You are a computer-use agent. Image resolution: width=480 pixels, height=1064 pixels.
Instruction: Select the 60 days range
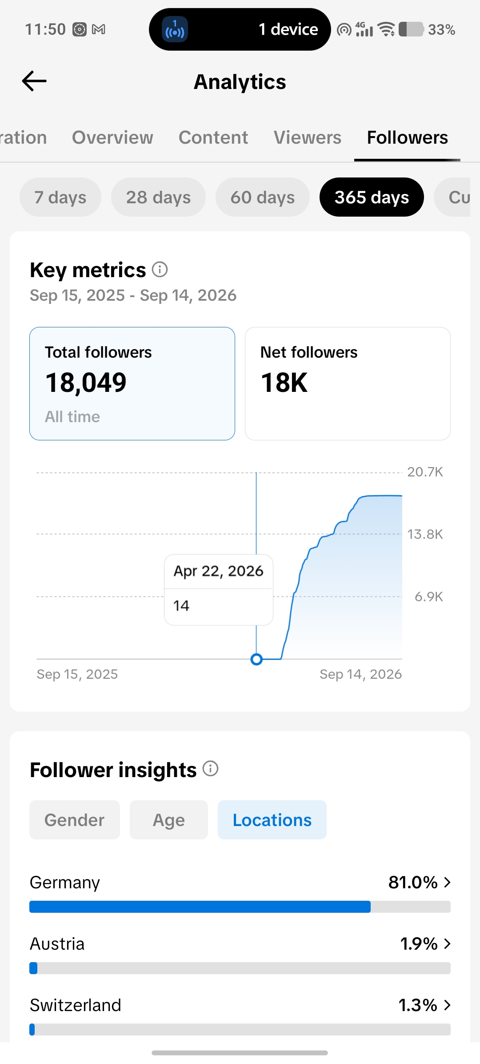click(x=263, y=197)
